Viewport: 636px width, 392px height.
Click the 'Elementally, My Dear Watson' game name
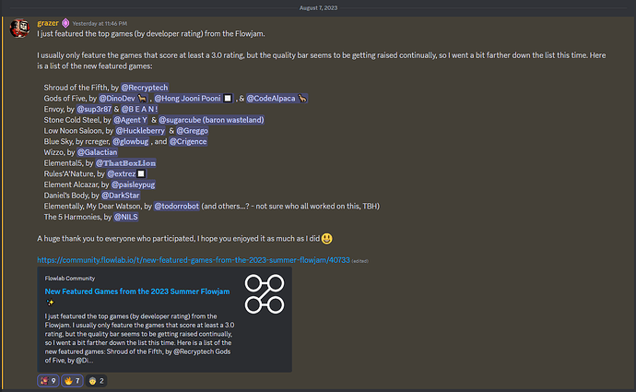92,206
